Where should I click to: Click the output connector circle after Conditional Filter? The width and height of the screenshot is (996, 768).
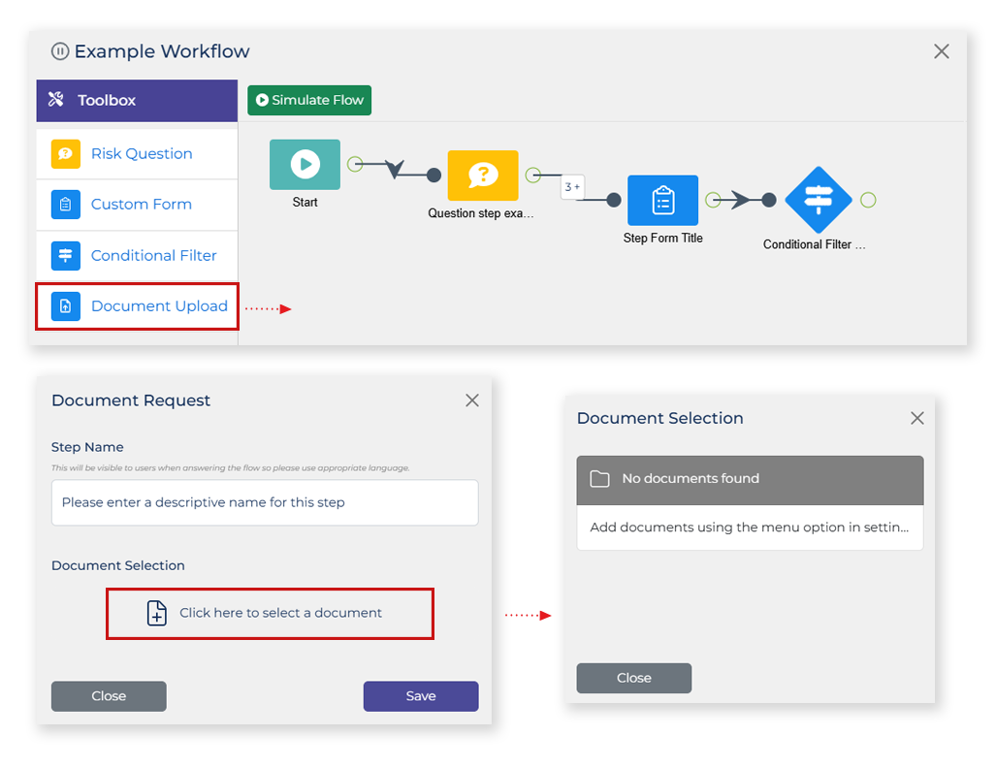(868, 200)
